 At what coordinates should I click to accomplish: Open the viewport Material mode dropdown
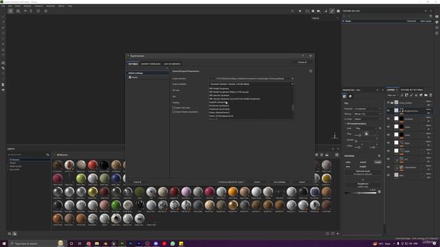point(325,19)
